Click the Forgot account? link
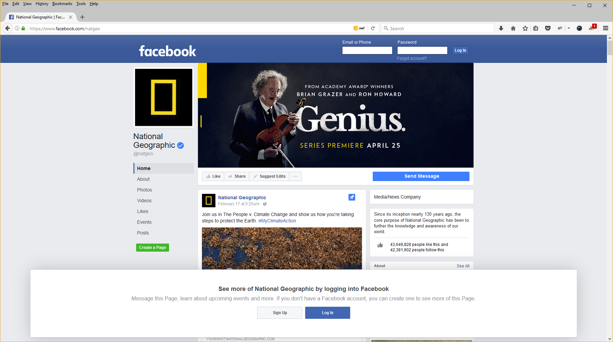613x342 pixels. (412, 58)
